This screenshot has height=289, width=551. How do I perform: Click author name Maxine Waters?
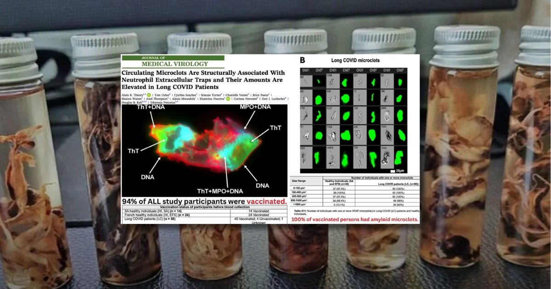coord(132,99)
